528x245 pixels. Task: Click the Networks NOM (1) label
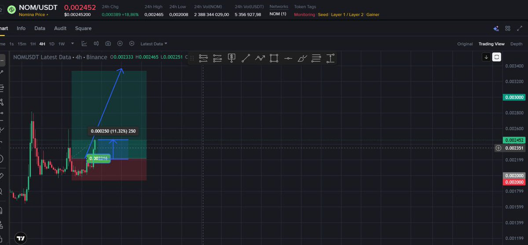278,15
